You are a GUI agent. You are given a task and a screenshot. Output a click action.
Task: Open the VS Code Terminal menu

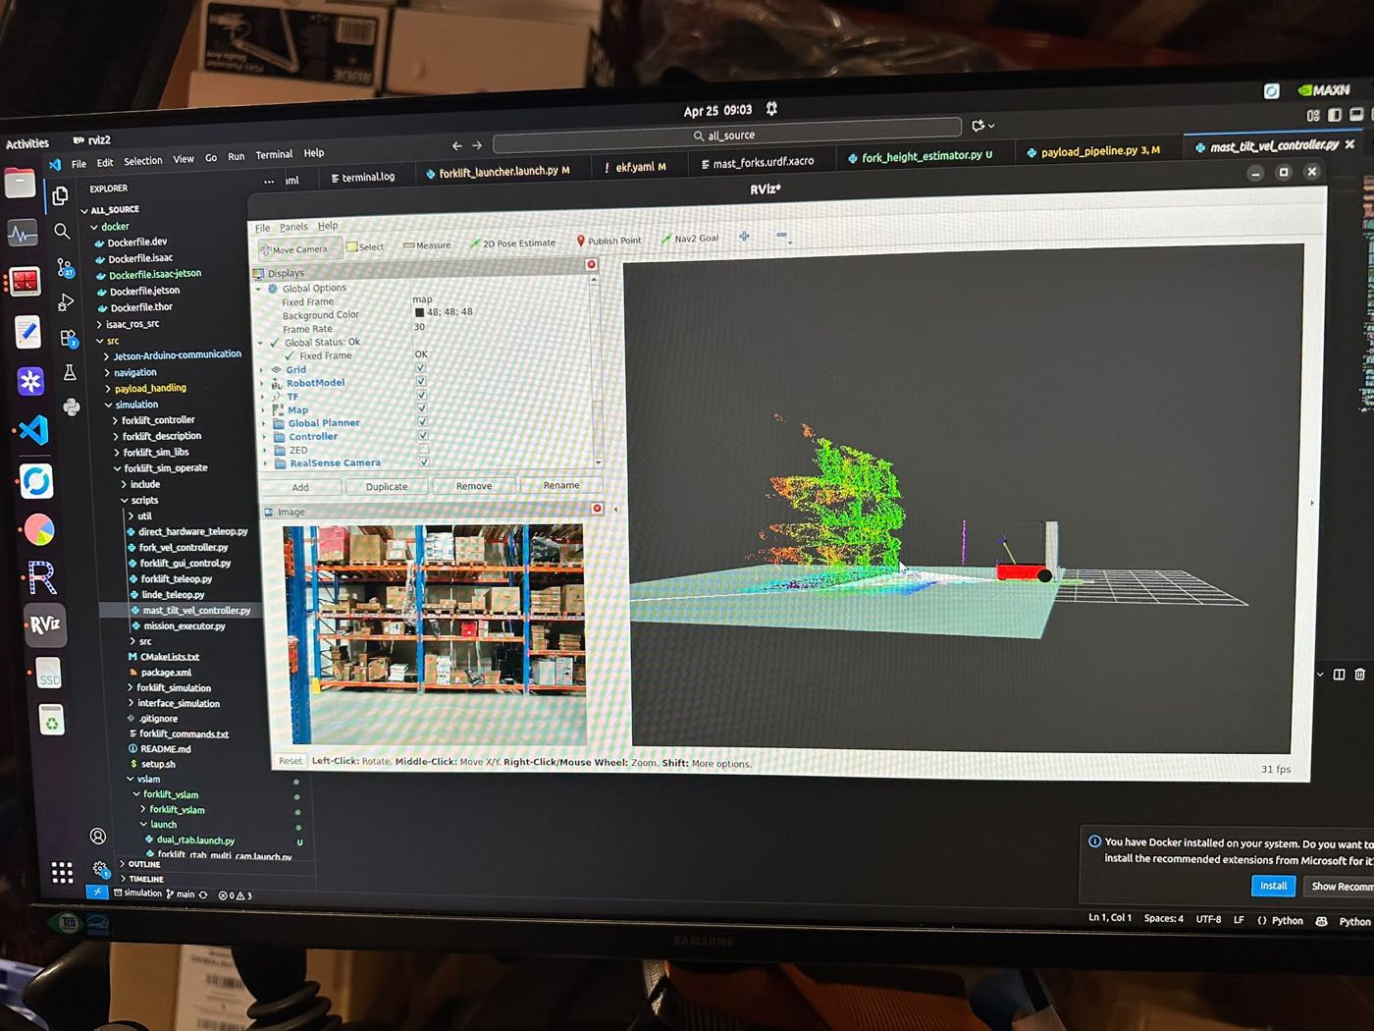tap(274, 155)
